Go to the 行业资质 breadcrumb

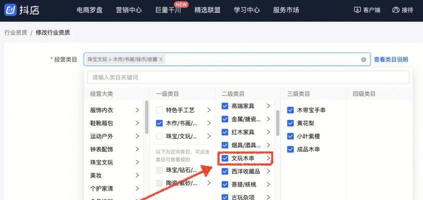16,32
